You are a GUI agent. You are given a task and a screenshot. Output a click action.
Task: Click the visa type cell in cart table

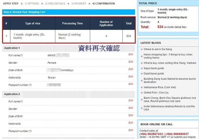(32, 36)
